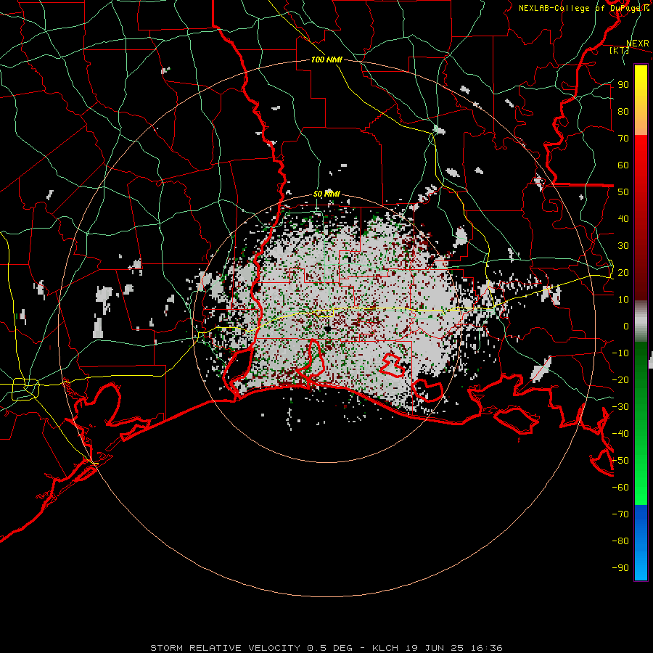
Task: Click the 70 value on the velocity scale
Action: click(x=623, y=139)
